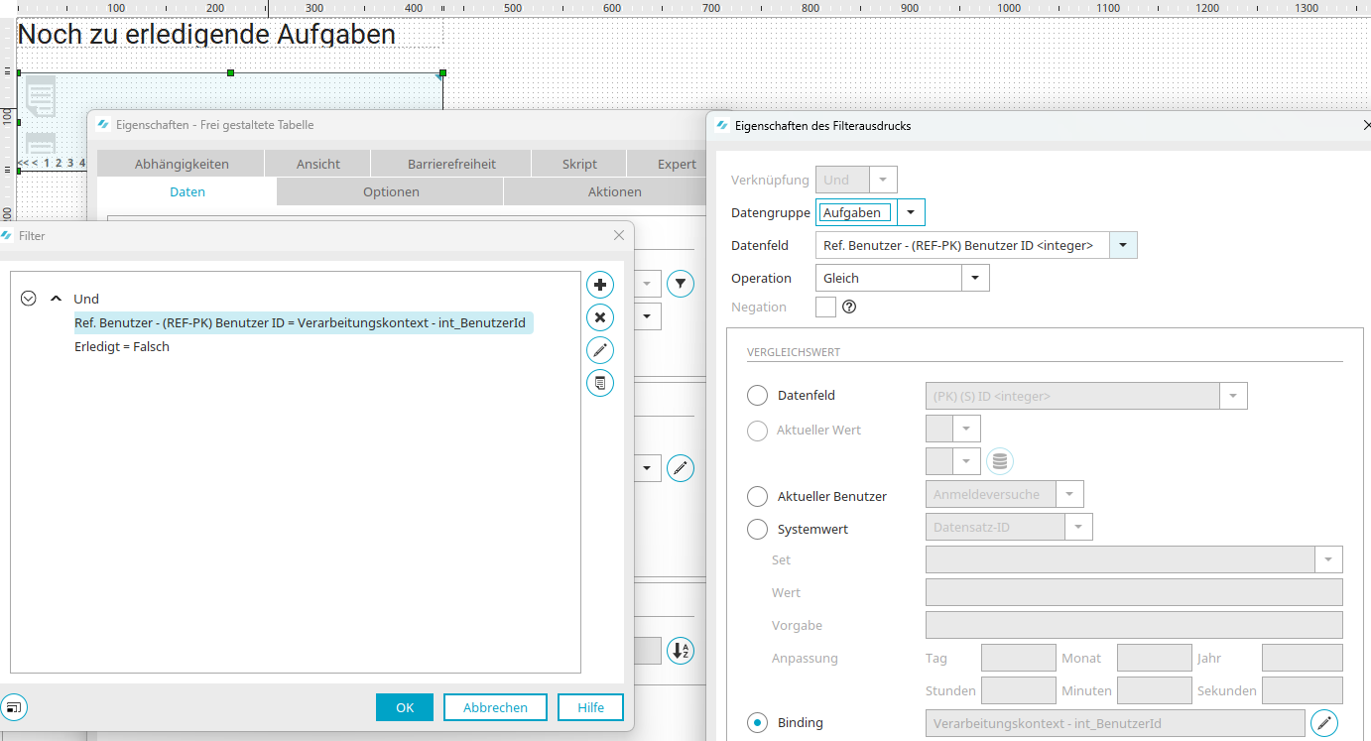Image resolution: width=1371 pixels, height=741 pixels.
Task: Click the Wert input field
Action: coord(1134,592)
